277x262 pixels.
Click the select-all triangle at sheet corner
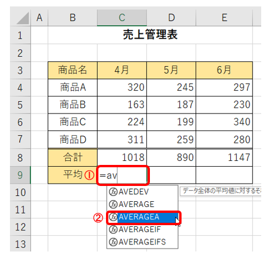23,18
